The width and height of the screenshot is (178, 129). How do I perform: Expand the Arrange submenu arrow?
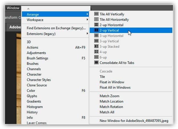click(87, 14)
